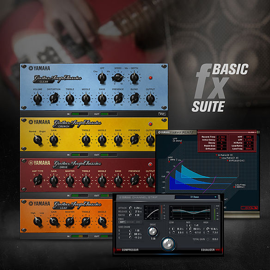The image size is (270, 270).
Task: Click the AMP TYPE selector on Drive amp
Action: 38,180
